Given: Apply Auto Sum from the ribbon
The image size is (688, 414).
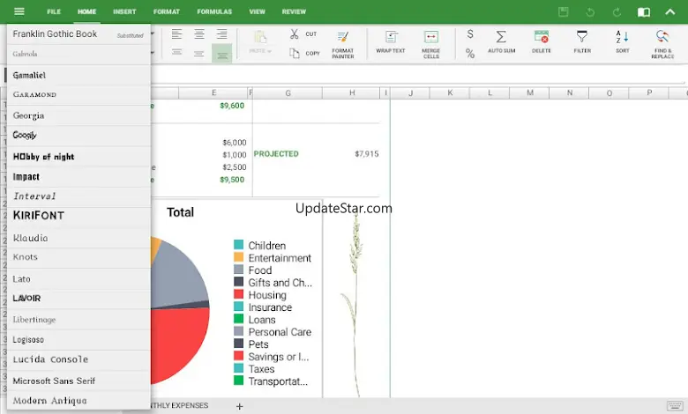Looking at the screenshot, I should tap(501, 41).
